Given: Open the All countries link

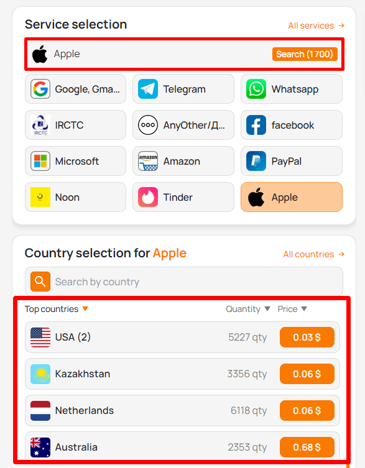Looking at the screenshot, I should pos(313,254).
